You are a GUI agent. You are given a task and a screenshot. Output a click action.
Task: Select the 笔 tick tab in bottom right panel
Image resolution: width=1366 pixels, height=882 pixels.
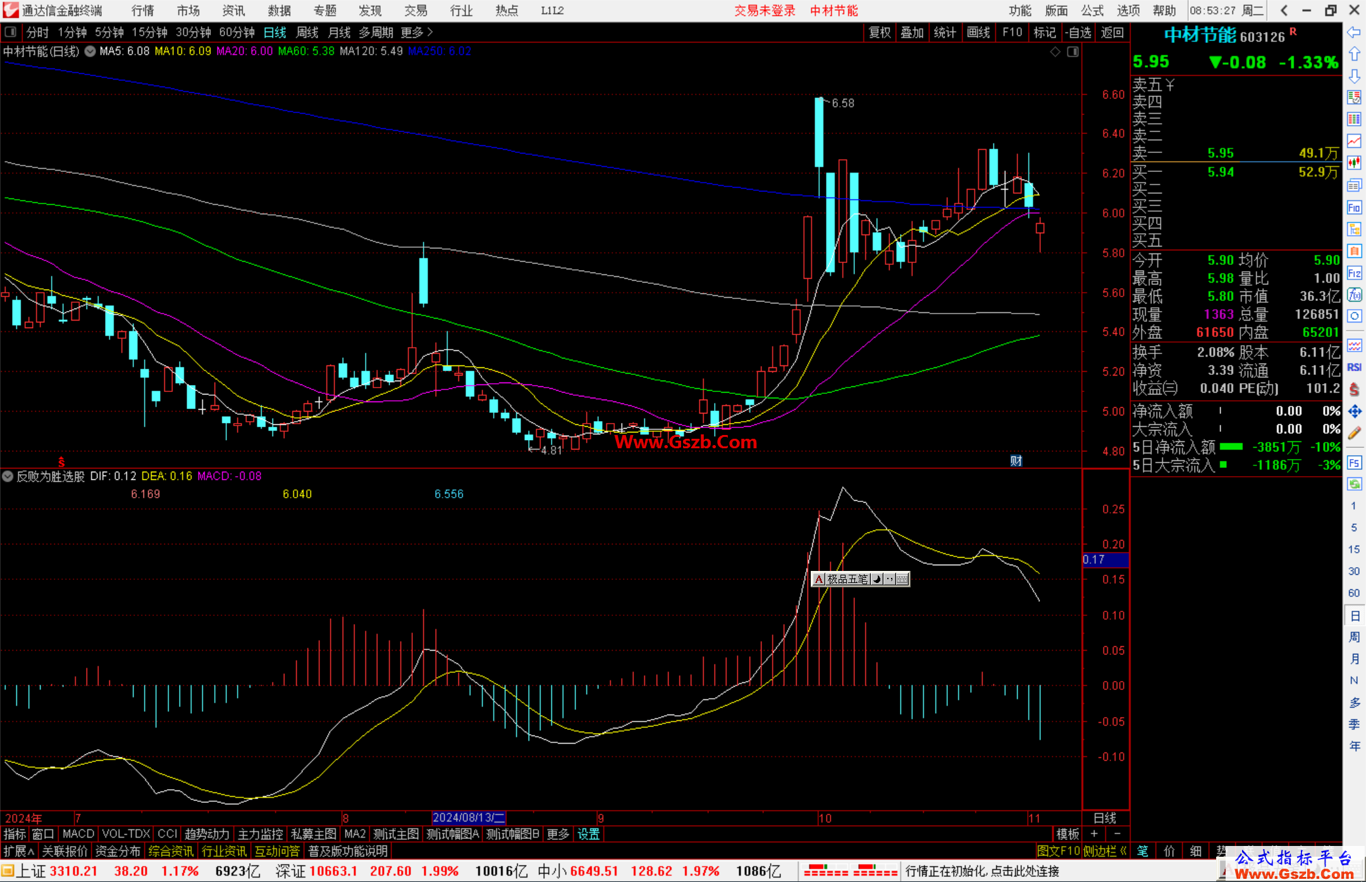click(x=1143, y=851)
